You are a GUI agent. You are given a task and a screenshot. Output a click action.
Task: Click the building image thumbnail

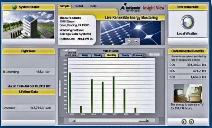pyautogui.click(x=28, y=25)
